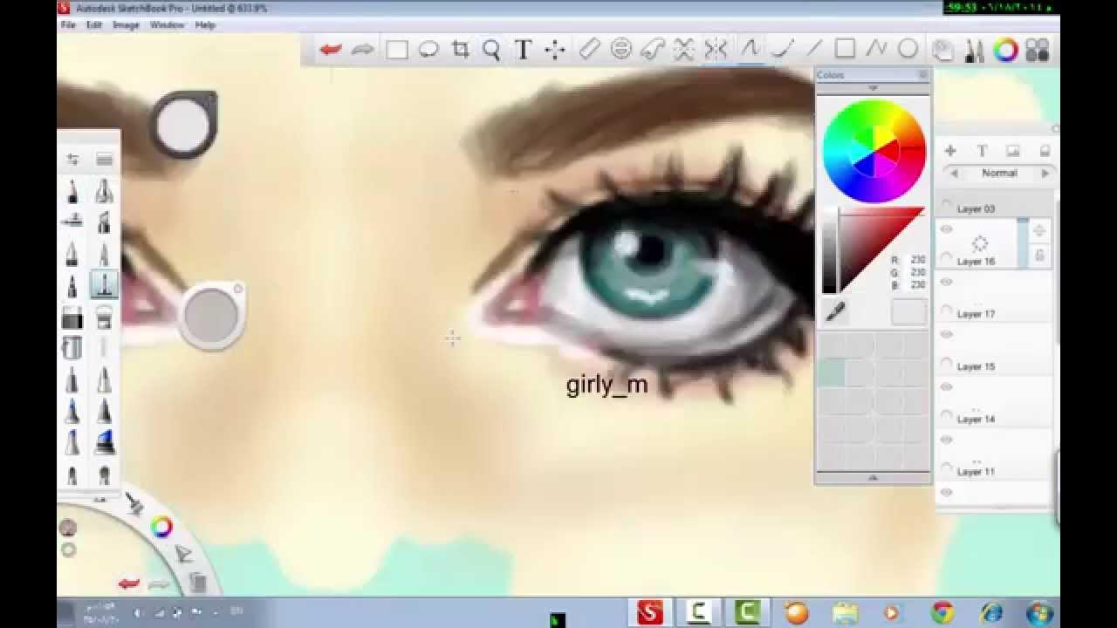Open the brush library swap icon
Image resolution: width=1117 pixels, height=628 pixels.
click(72, 159)
